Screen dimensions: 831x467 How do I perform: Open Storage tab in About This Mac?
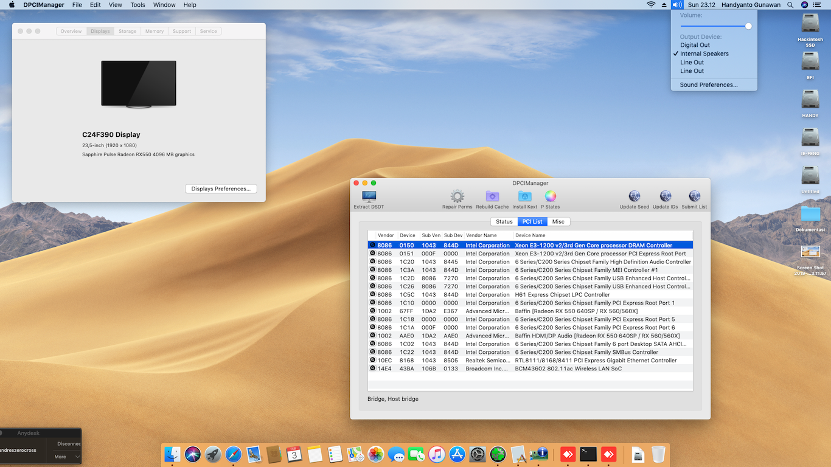pyautogui.click(x=128, y=31)
